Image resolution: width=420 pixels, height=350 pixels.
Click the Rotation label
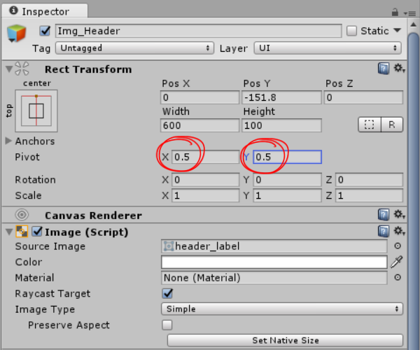point(36,180)
